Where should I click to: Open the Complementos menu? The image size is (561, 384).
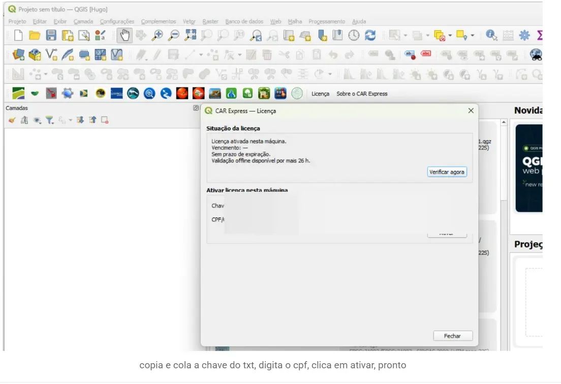tap(158, 21)
